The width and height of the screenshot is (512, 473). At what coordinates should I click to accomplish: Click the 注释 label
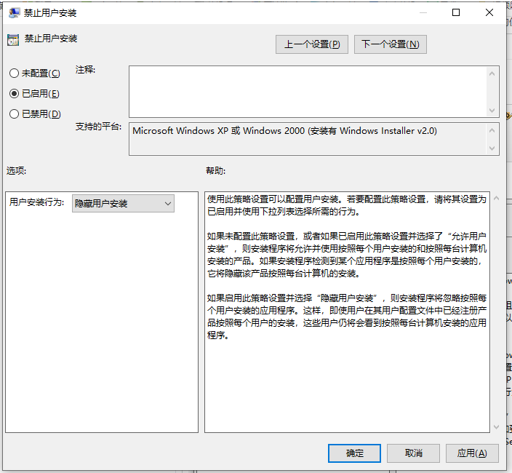pyautogui.click(x=85, y=70)
